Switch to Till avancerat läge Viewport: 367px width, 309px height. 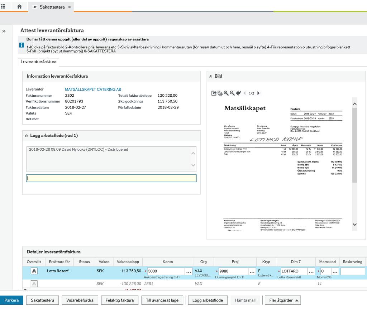click(x=162, y=300)
